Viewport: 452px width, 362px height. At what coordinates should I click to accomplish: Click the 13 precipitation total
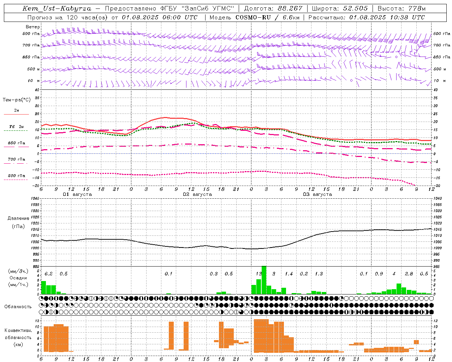(259, 274)
